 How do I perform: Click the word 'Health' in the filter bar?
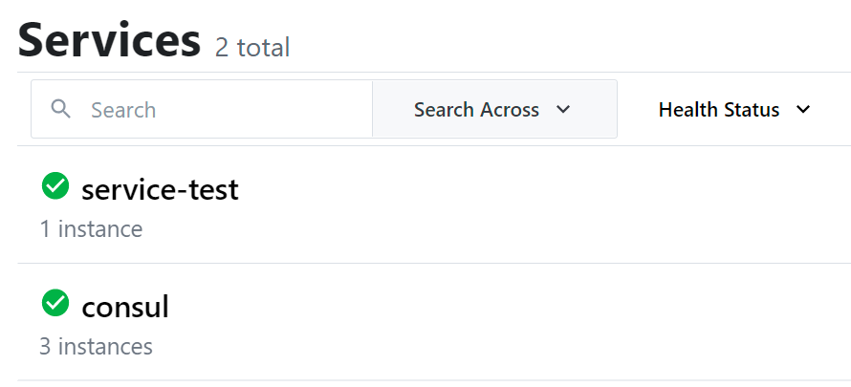pyautogui.click(x=689, y=110)
